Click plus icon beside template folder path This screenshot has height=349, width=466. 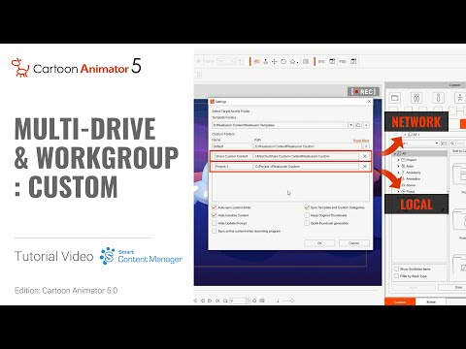tap(366, 125)
